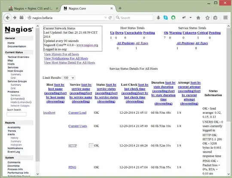232x178 pixels.
Task: Open the Map sidebar item
Action: tap(10, 60)
